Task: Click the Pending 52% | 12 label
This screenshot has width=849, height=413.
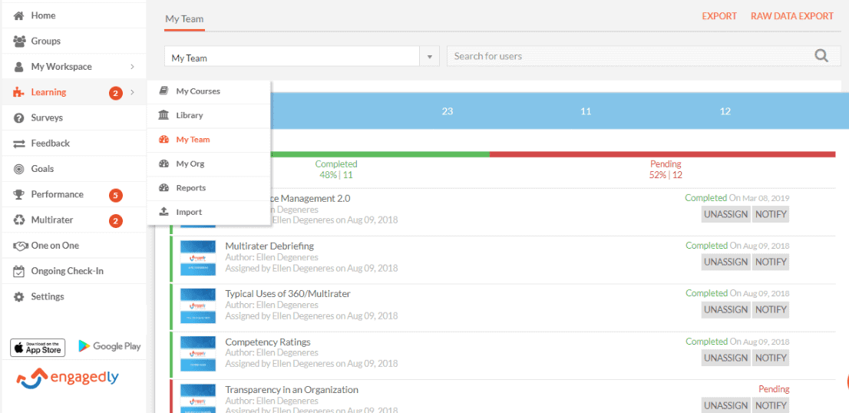Action: tap(666, 170)
